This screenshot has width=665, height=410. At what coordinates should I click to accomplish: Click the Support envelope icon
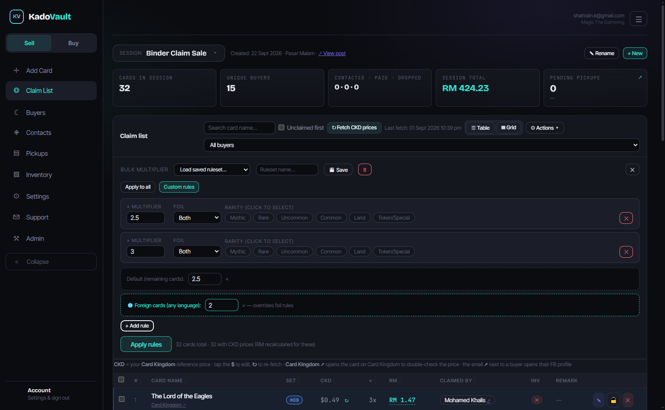[16, 217]
